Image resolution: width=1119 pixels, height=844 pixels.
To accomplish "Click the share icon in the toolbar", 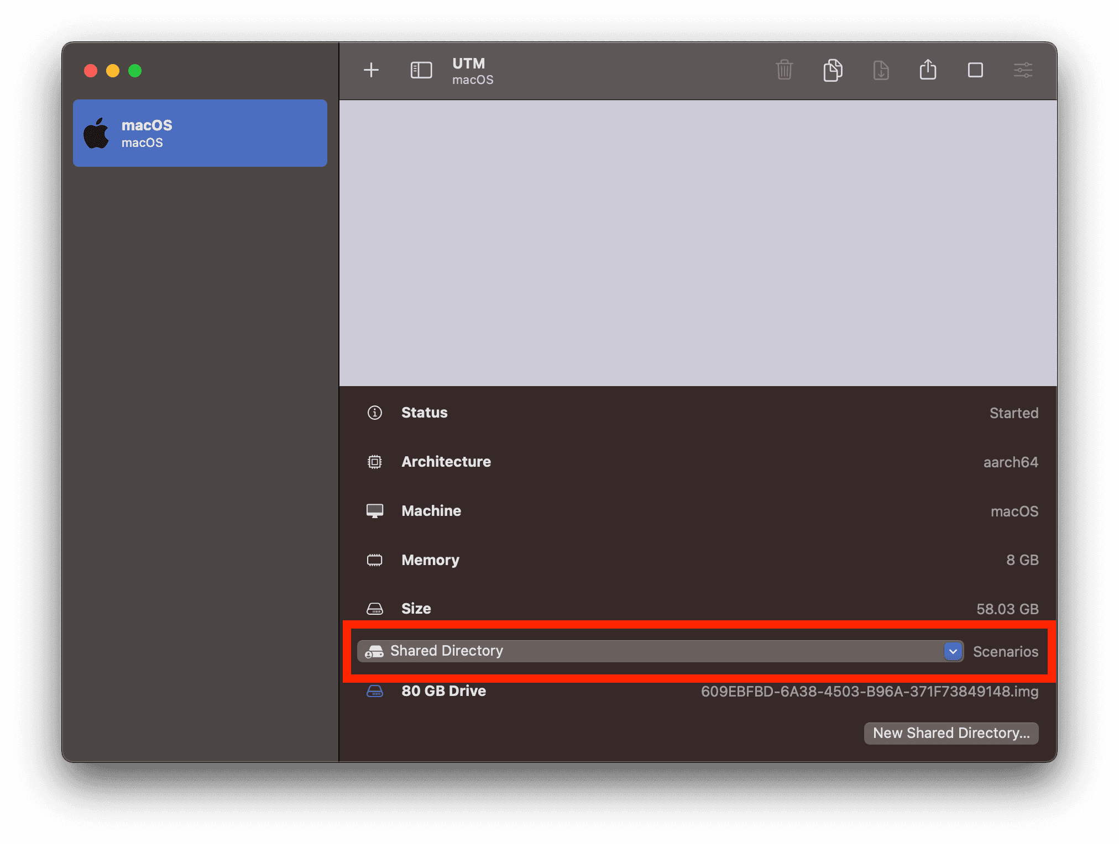I will coord(928,70).
